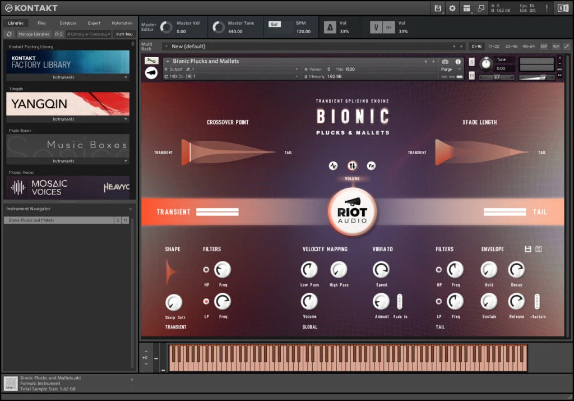
Task: Expand the Kontakt Factory Library Instruments dropdown arrow
Action: click(126, 77)
